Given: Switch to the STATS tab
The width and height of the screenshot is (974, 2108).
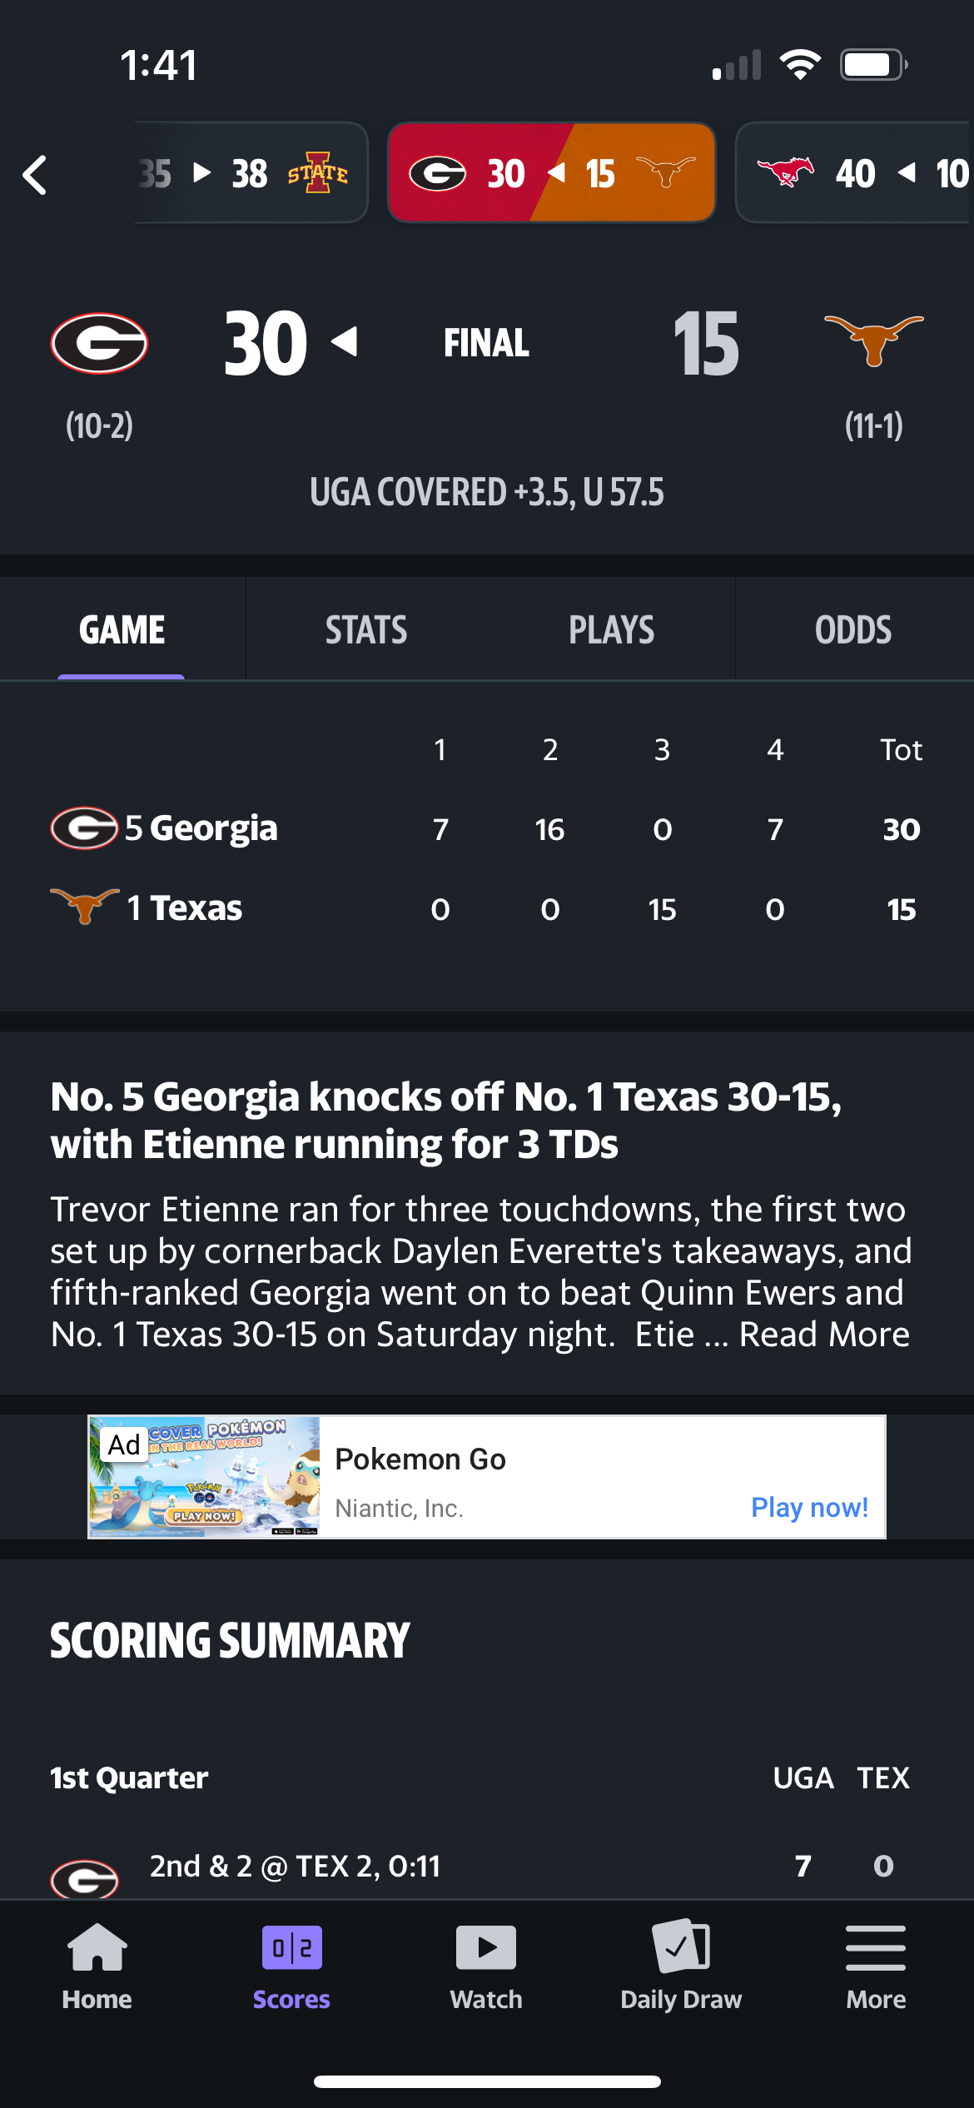Looking at the screenshot, I should 366,630.
